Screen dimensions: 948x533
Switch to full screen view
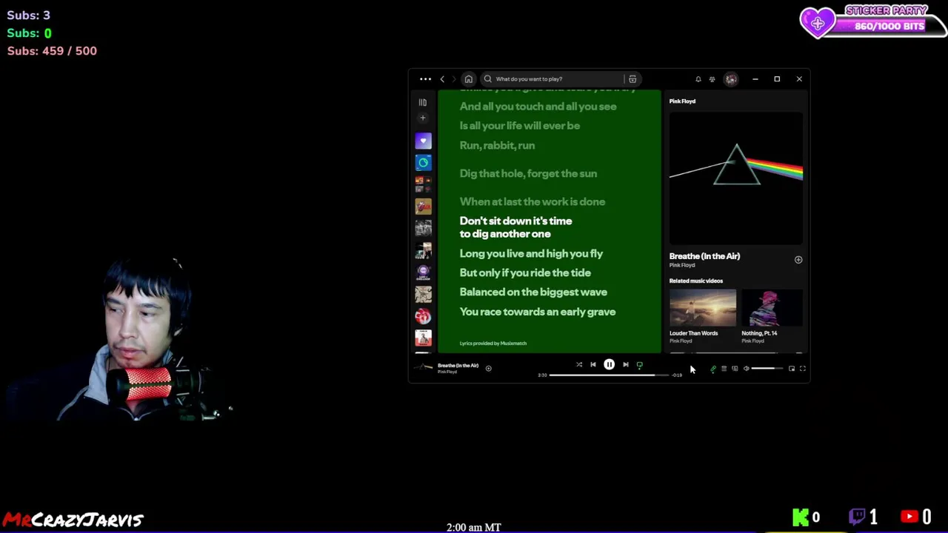802,369
